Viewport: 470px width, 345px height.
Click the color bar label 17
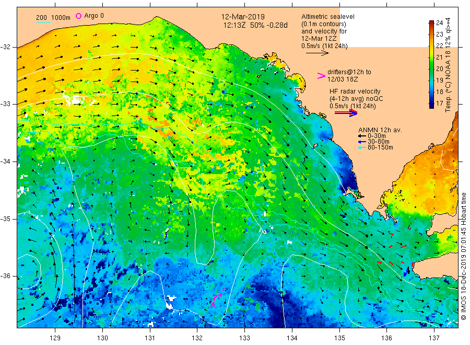point(439,103)
